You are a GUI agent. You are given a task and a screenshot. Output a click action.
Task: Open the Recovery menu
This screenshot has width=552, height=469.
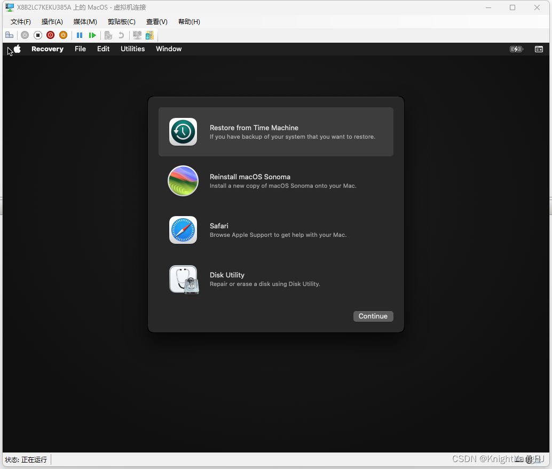48,49
